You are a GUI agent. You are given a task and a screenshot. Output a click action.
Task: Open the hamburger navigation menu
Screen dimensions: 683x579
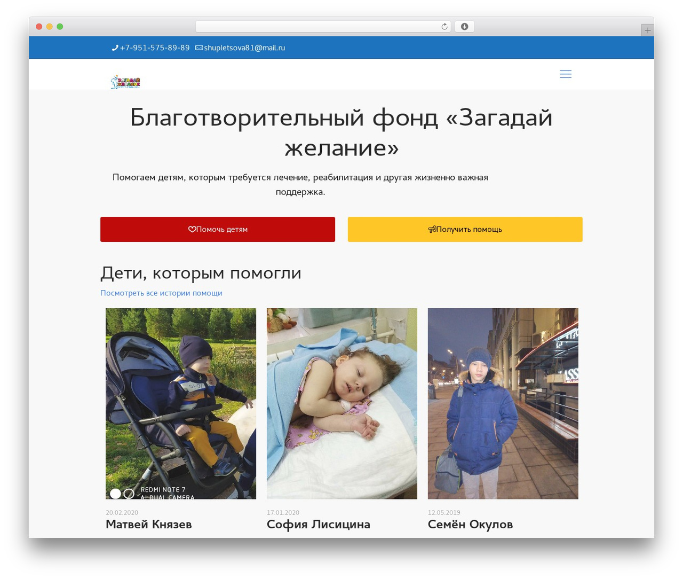click(x=566, y=74)
